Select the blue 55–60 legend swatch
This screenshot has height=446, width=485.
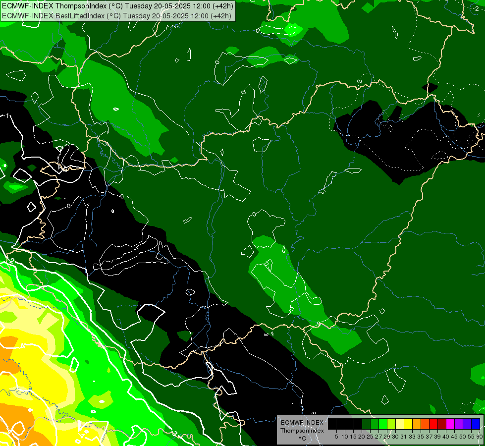(476, 424)
